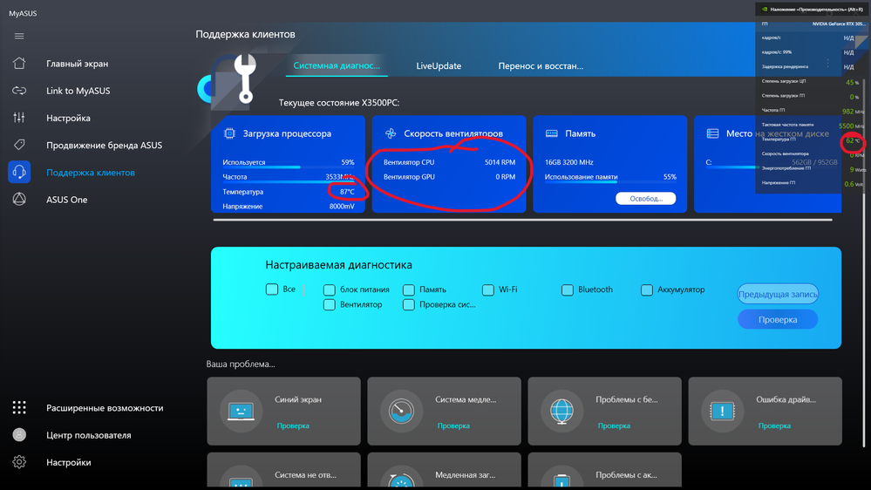Click the tag icon for Продвижение бренда ASUS

(x=19, y=145)
